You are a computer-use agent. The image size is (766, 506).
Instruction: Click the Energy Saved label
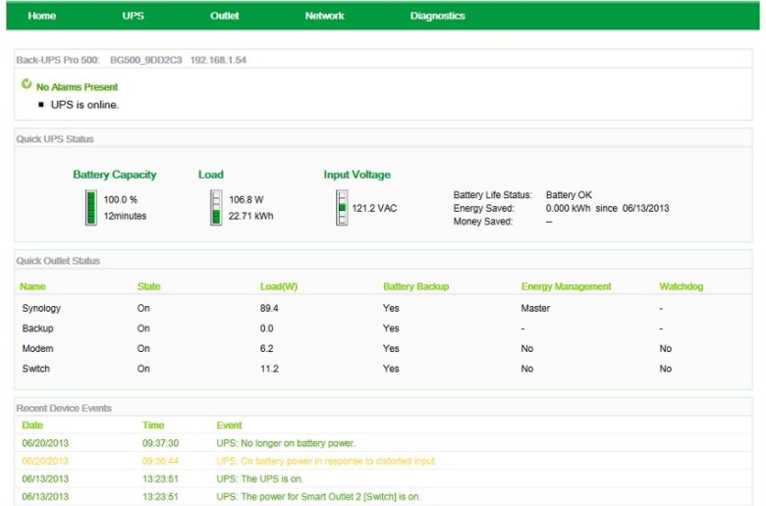coord(483,208)
